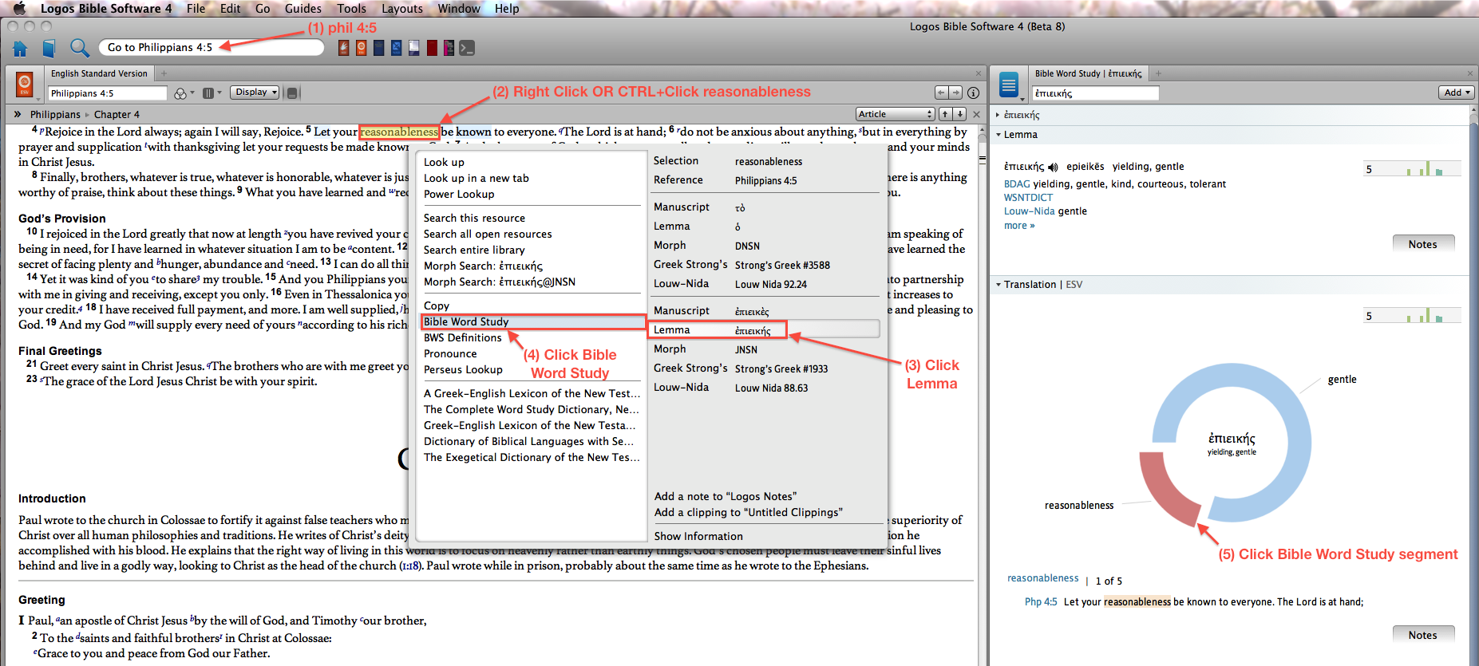Toggle the show footnotes panel icon

pyautogui.click(x=292, y=93)
